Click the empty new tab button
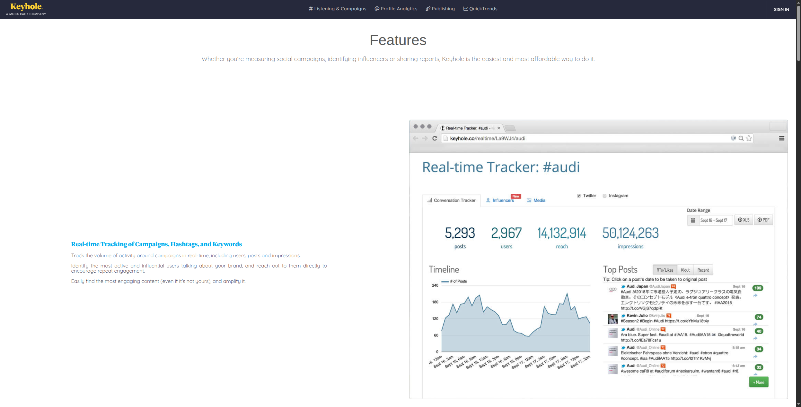This screenshot has height=407, width=801. point(510,128)
